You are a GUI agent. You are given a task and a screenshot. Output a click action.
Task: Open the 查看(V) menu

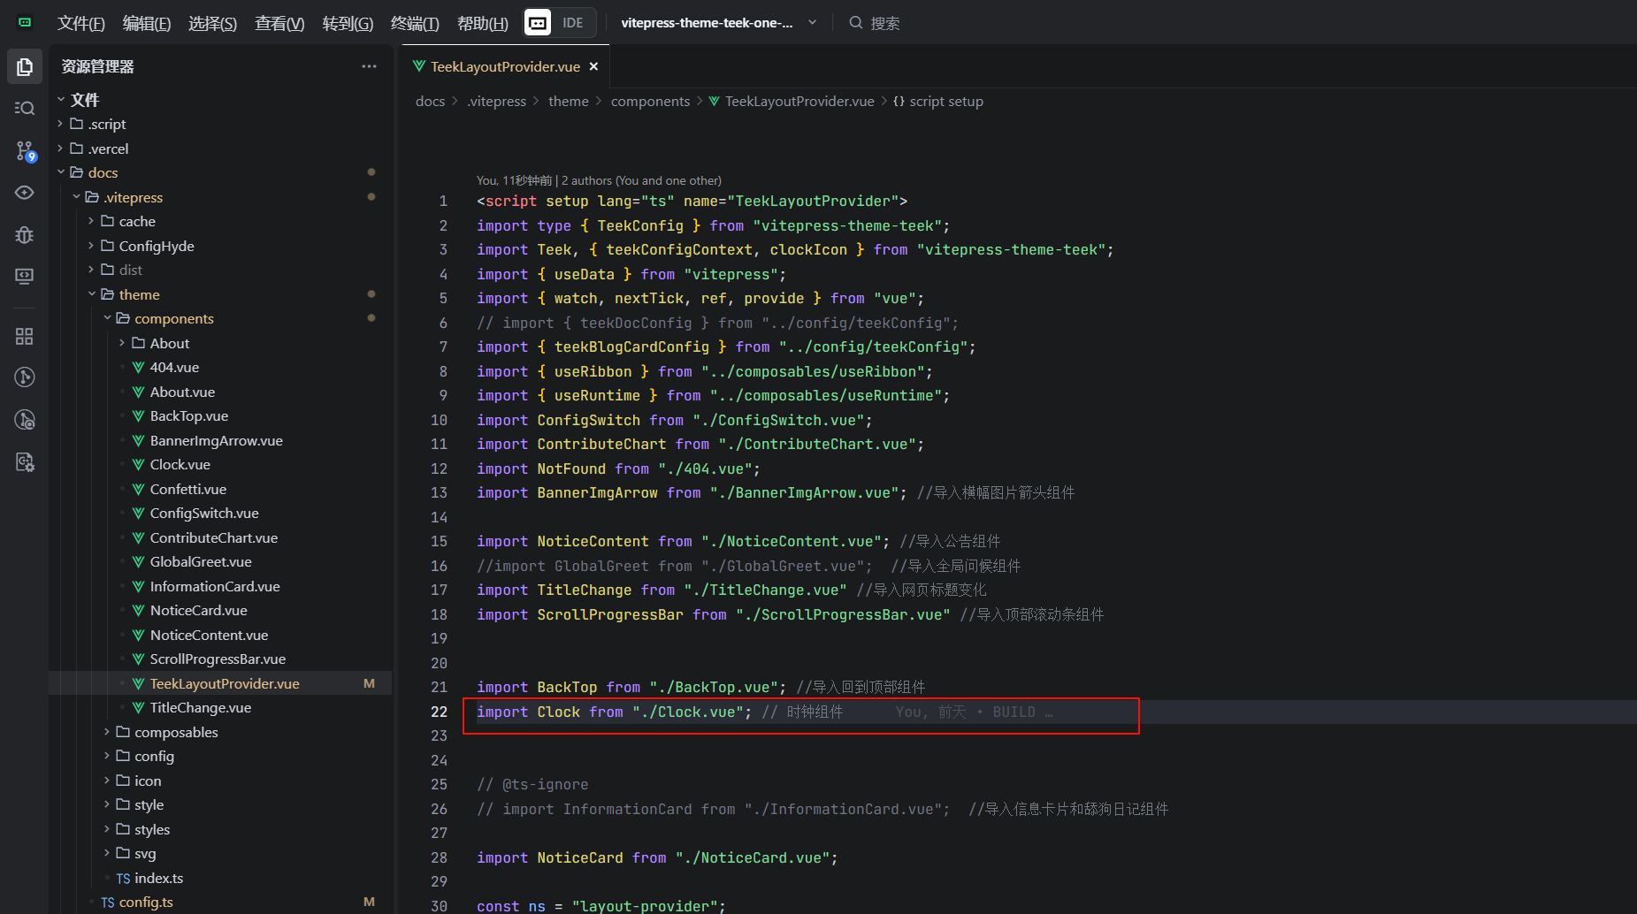coord(279,23)
